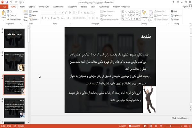Switch to TRANSITIONS tab
Image resolution: width=192 pixels, height=128 pixels.
click(44, 7)
